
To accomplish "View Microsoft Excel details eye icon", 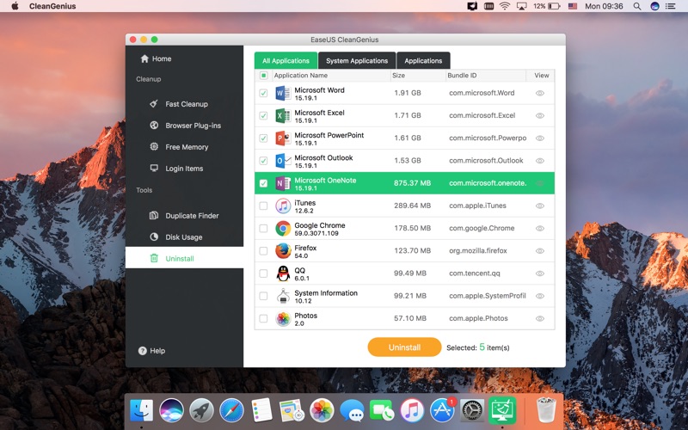I will [540, 115].
